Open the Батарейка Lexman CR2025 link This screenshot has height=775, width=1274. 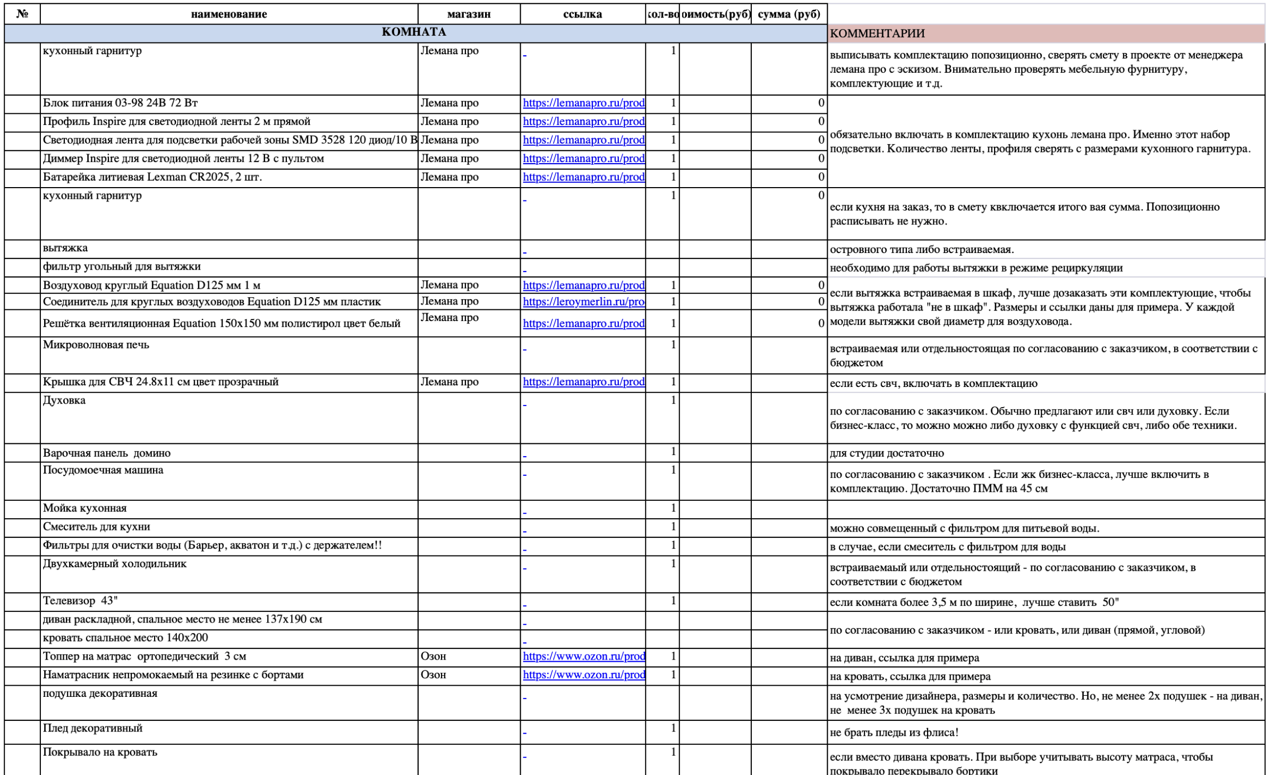pos(583,177)
